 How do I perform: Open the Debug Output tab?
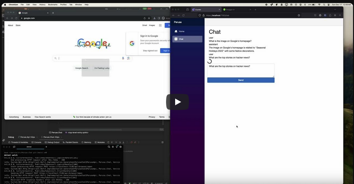pyautogui.click(x=52, y=143)
